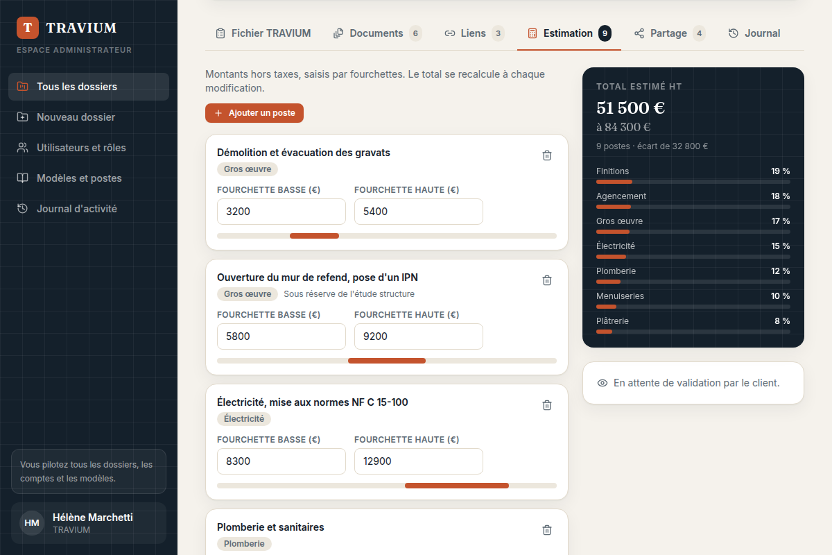Delete the Plomberie et sanitaires poste

point(547,530)
